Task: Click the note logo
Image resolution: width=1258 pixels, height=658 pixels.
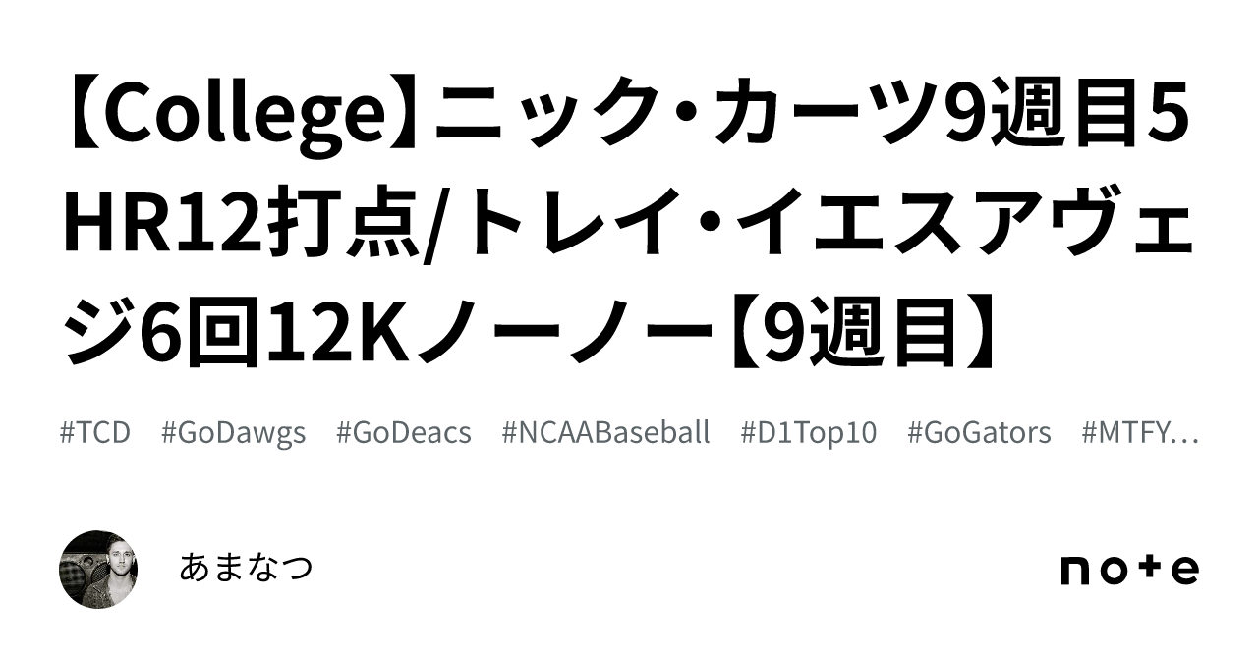Action: [x=1129, y=570]
